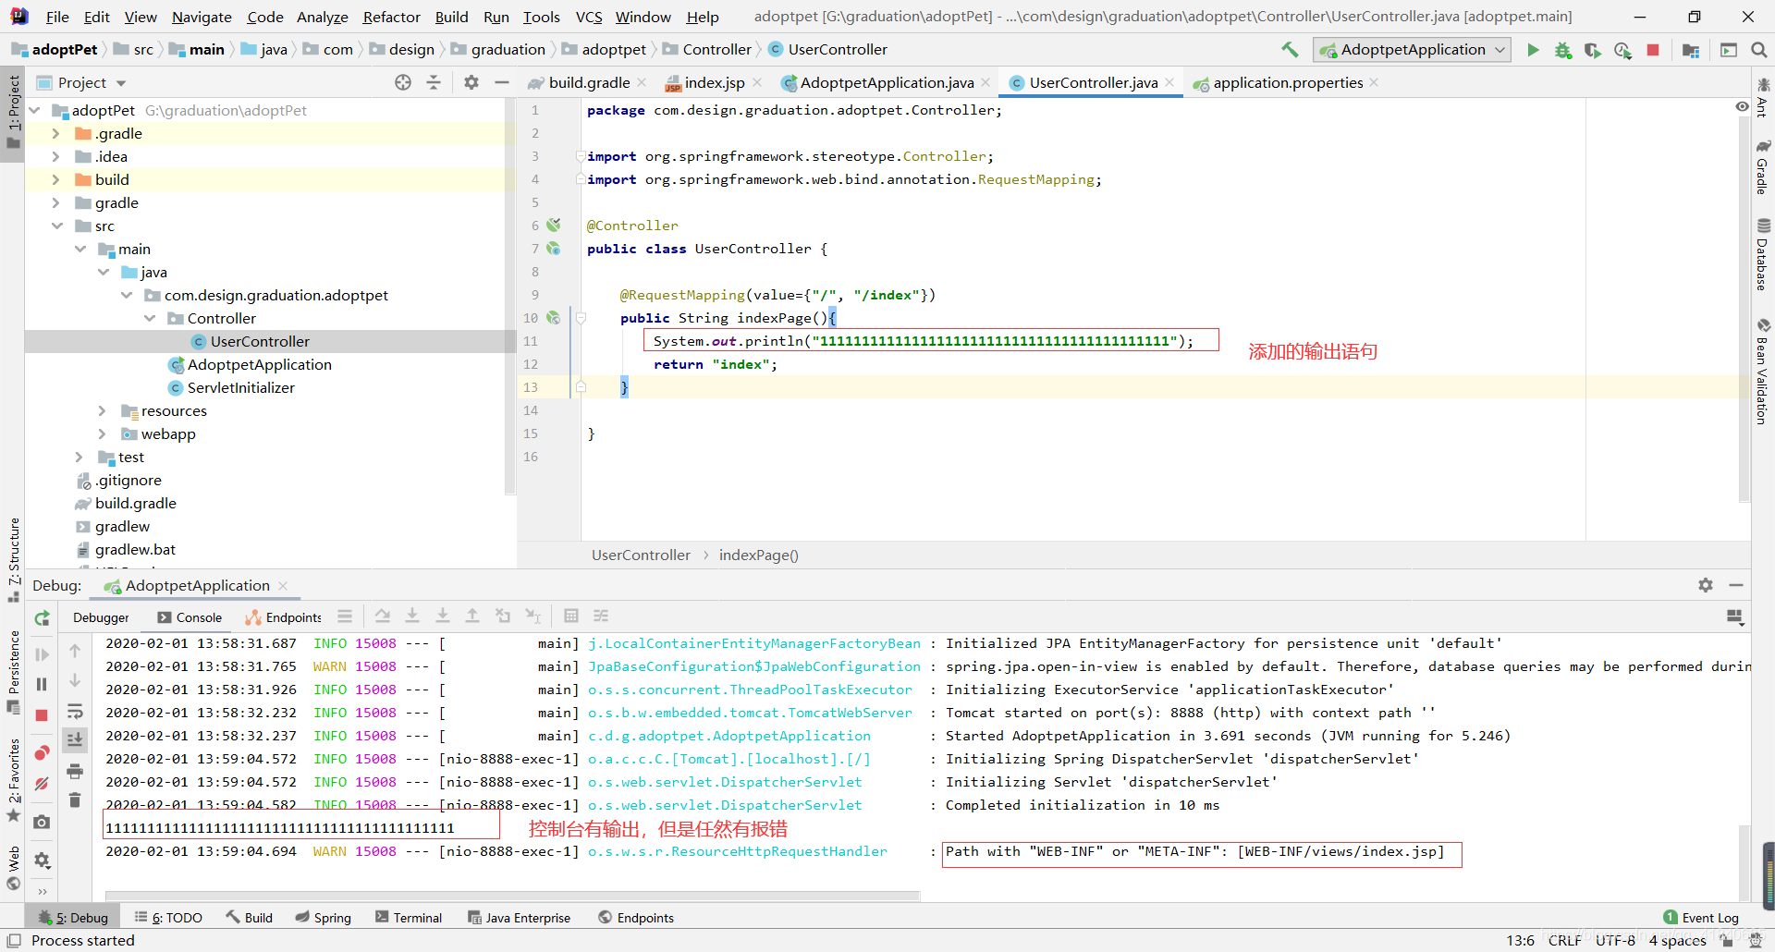Resume program in debug sidebar
Screen dimensions: 1775x952
click(x=42, y=654)
